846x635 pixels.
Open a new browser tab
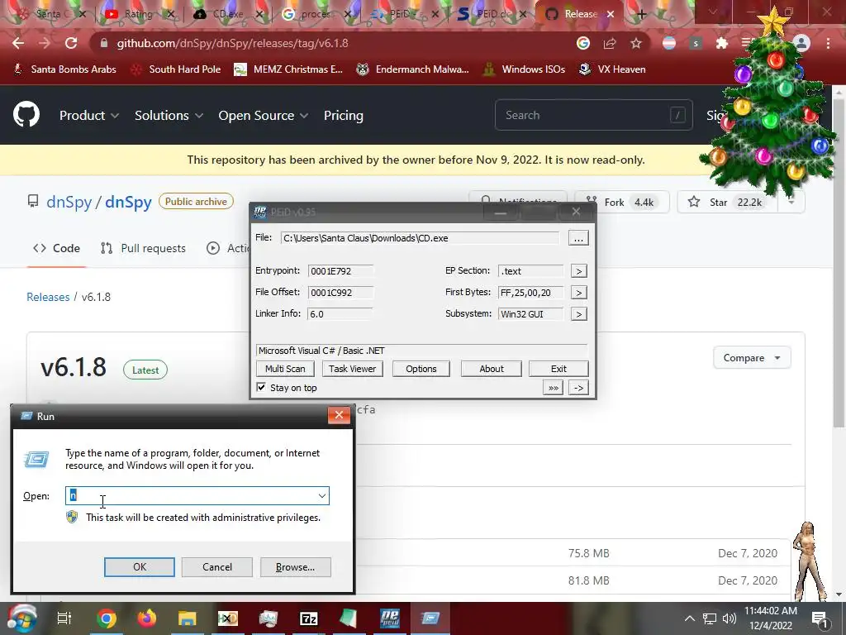641,14
